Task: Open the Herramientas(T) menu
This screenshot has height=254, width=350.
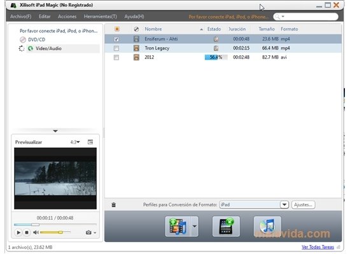Action: [x=100, y=17]
